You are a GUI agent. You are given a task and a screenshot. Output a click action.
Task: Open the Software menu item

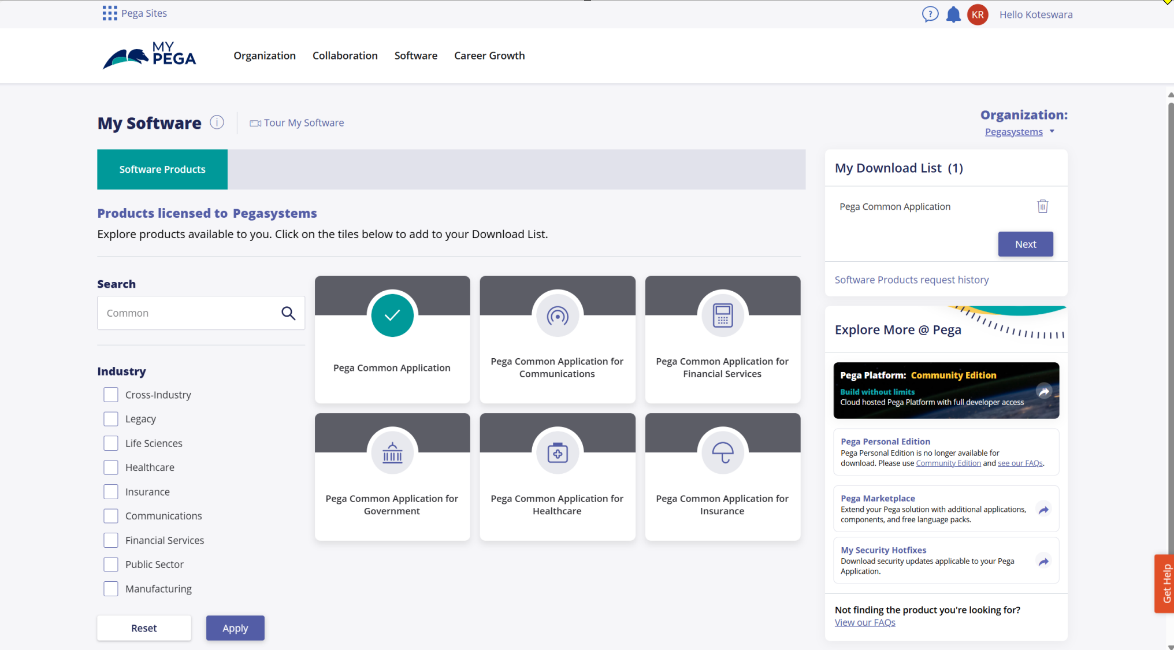pos(415,55)
